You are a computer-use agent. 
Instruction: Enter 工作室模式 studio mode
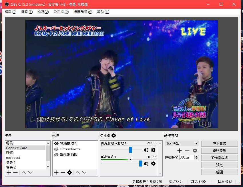220,158
